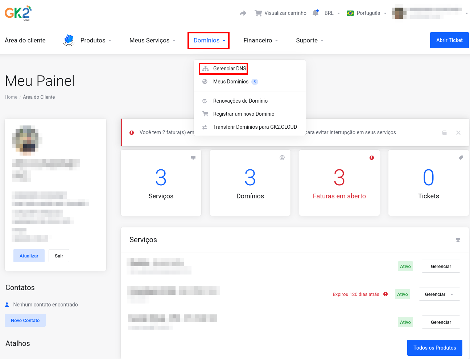Image resolution: width=470 pixels, height=359 pixels.
Task: Expand the BRL currency dropdown
Action: pos(332,13)
